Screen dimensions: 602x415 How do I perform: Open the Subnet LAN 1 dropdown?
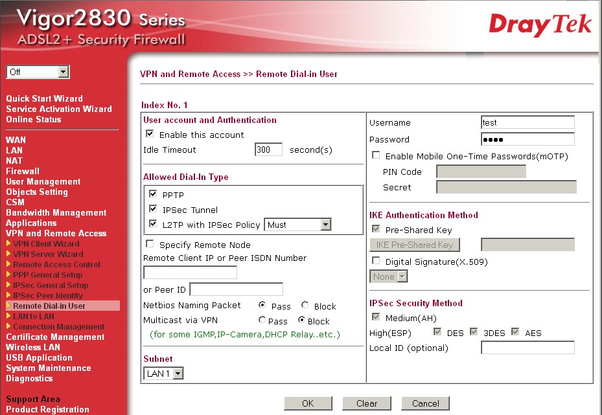163,373
